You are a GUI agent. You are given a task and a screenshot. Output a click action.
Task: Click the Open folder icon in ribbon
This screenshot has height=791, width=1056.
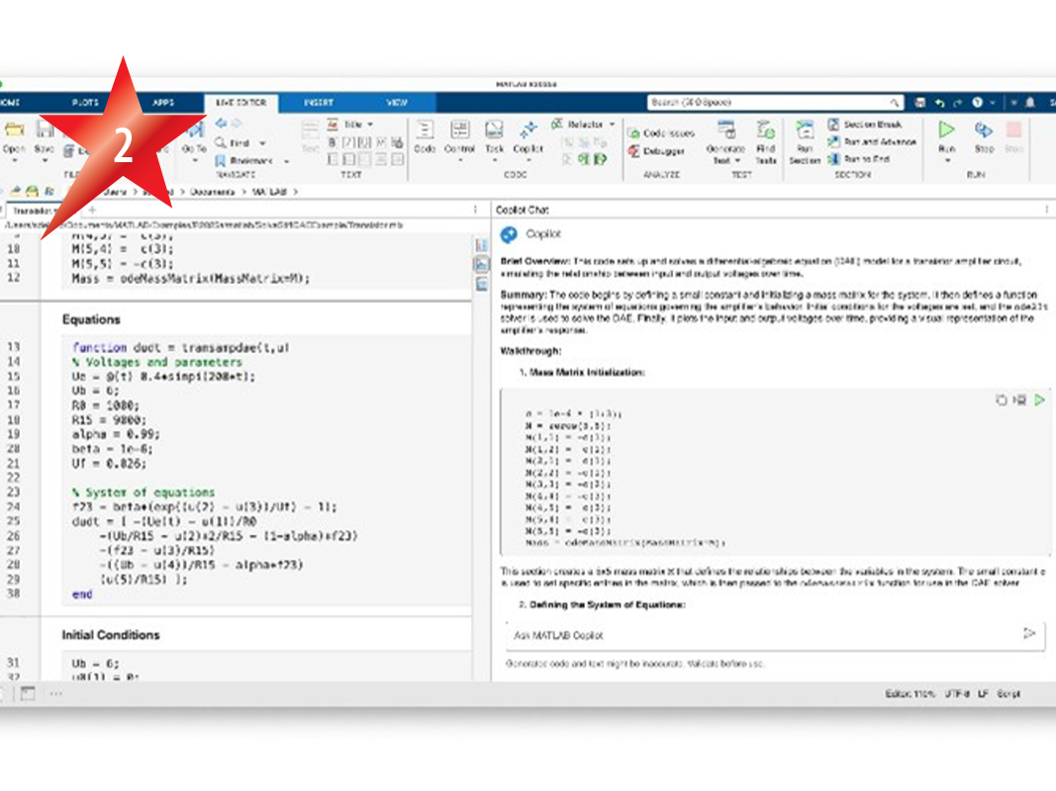(14, 131)
